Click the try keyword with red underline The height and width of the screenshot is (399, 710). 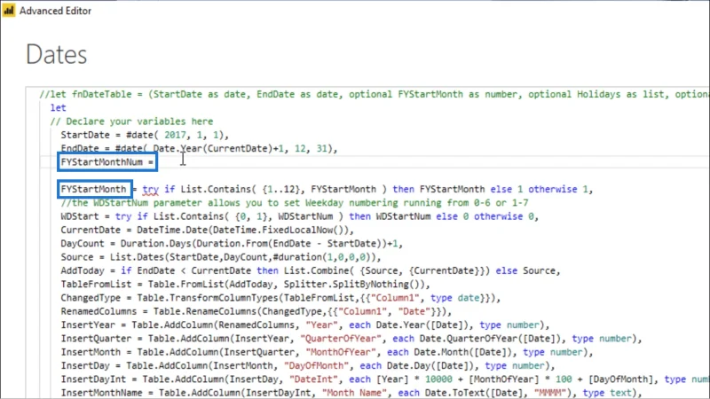[x=151, y=190]
